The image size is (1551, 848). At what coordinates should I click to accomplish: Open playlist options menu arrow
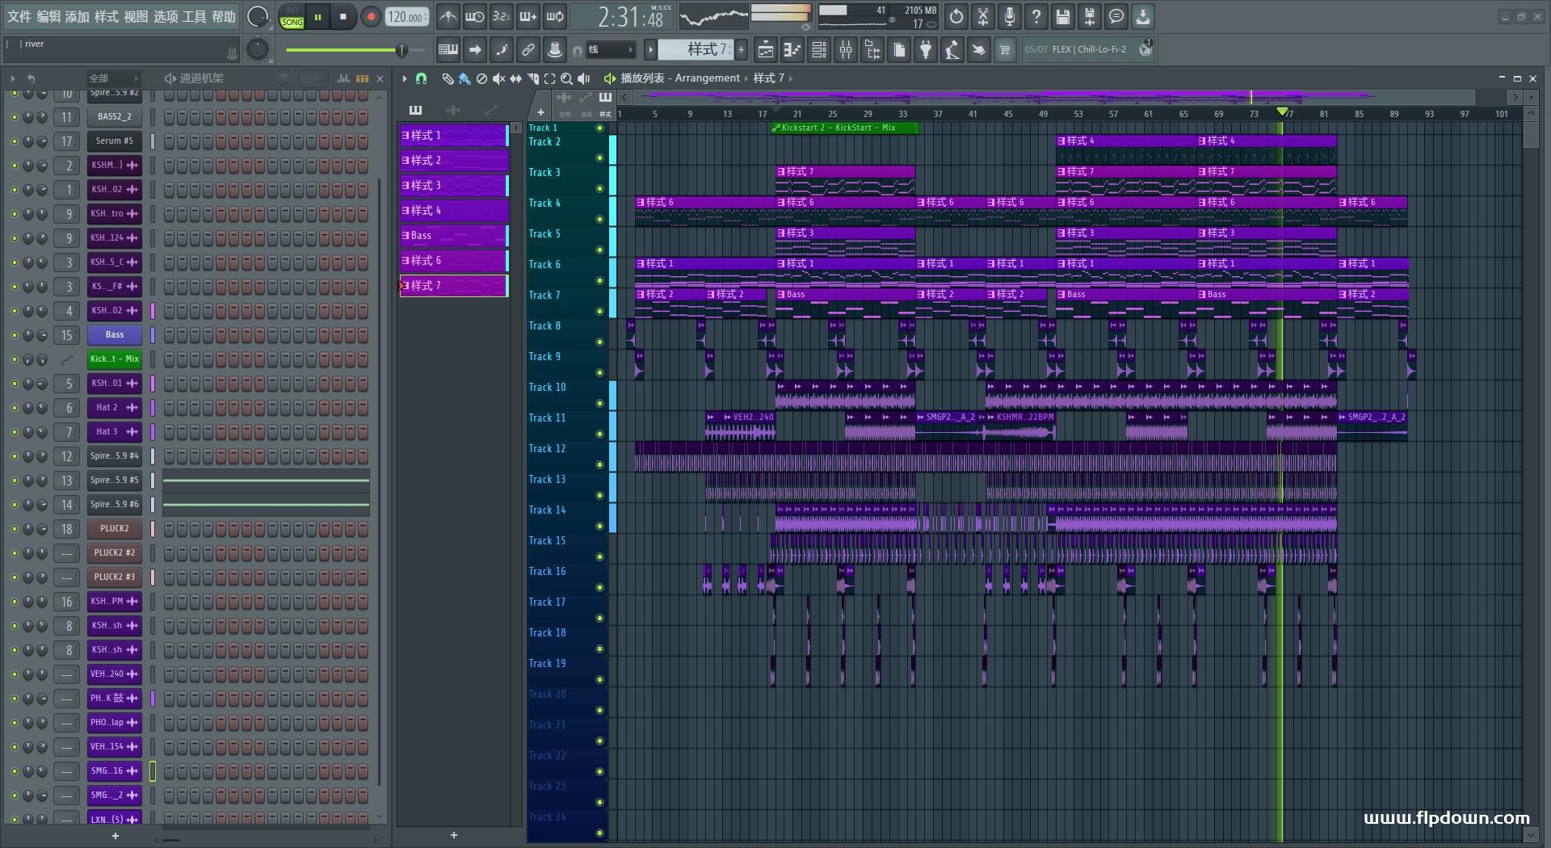tap(405, 78)
